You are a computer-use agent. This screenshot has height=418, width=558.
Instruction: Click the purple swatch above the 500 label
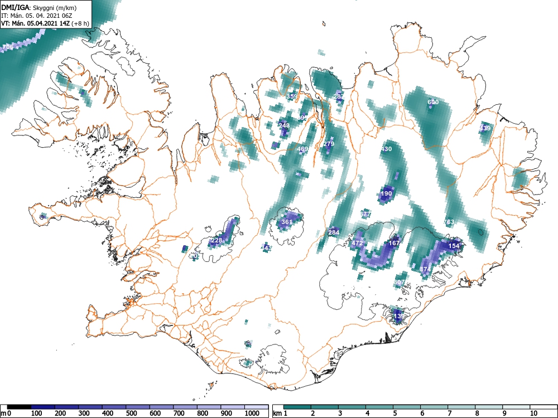click(x=138, y=407)
